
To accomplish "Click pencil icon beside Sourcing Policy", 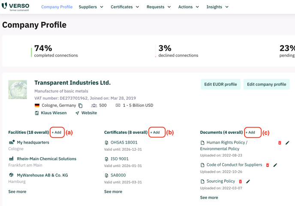I will [248, 181].
